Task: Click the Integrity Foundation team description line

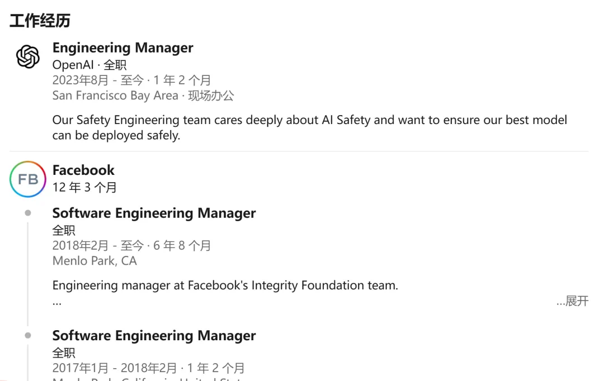Action: point(225,285)
